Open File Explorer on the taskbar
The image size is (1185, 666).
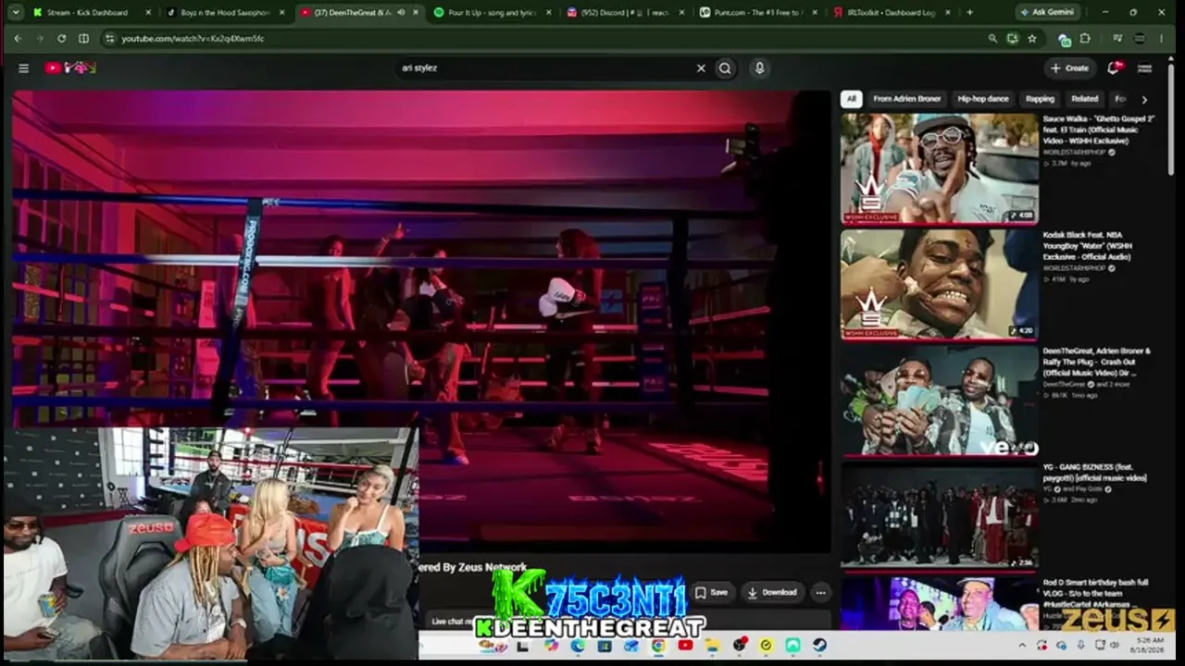712,645
